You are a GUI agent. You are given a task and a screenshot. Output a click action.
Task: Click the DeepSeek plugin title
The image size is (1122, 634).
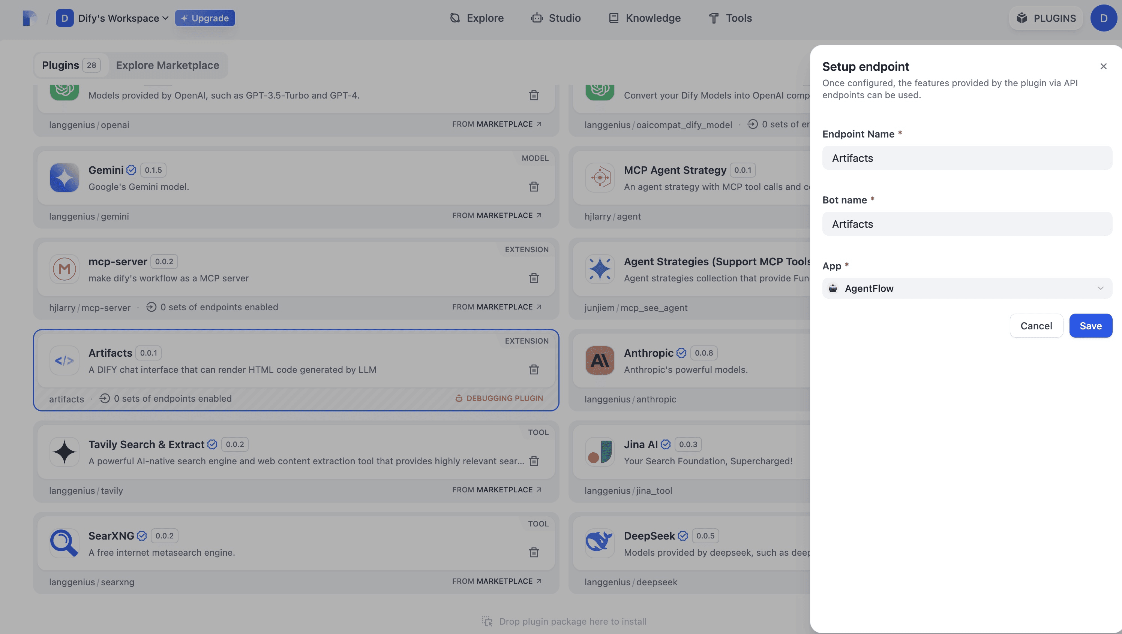click(x=649, y=536)
